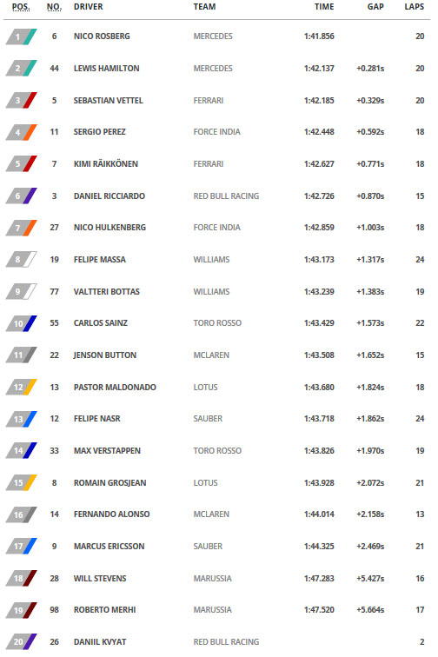This screenshot has width=438, height=657.
Task: Click the NO. column header
Action: [55, 7]
